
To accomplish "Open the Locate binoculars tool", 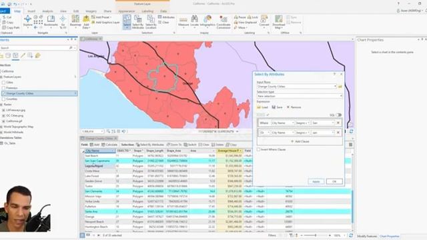I will pos(194,21).
